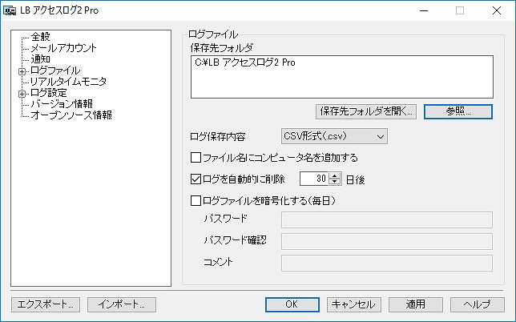Increase the auto-delete days with up arrow
This screenshot has height=322, width=516.
[x=335, y=176]
